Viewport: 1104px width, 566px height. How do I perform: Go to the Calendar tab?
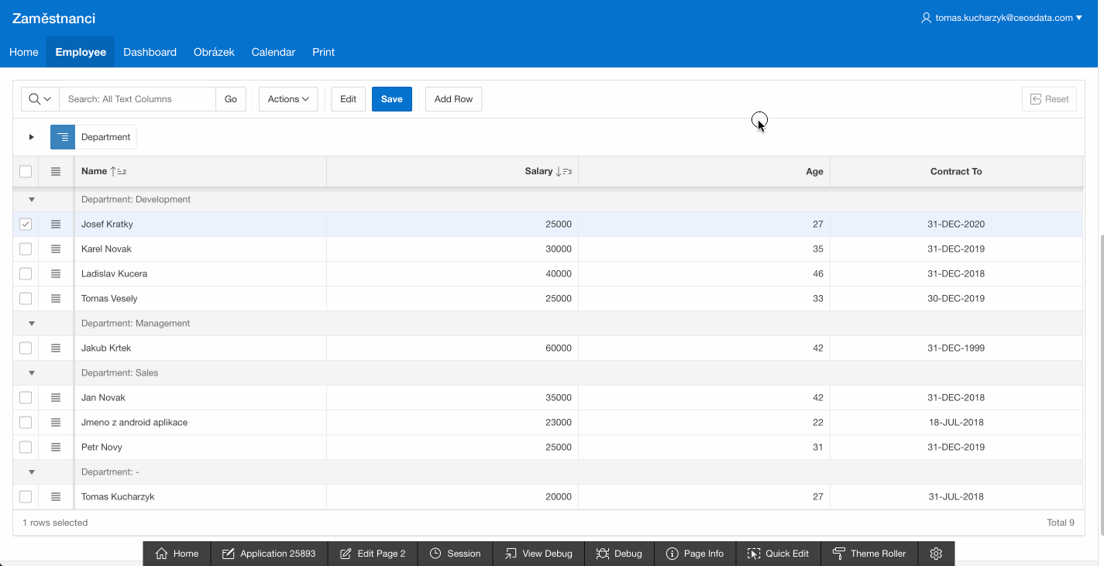tap(273, 52)
